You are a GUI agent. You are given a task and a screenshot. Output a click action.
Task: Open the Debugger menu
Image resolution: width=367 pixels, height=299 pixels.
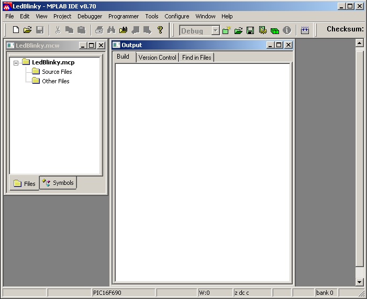(x=90, y=16)
